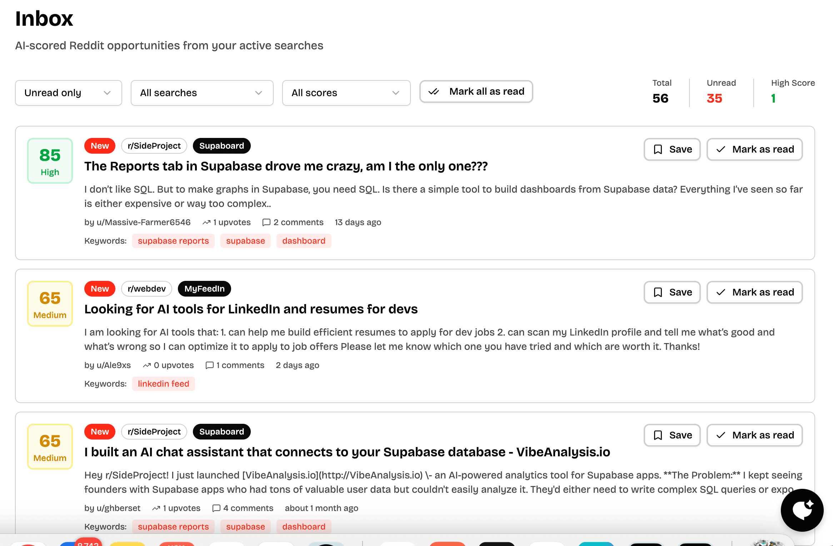Click the r/webdev subreddit tag
The image size is (833, 546).
click(x=146, y=289)
